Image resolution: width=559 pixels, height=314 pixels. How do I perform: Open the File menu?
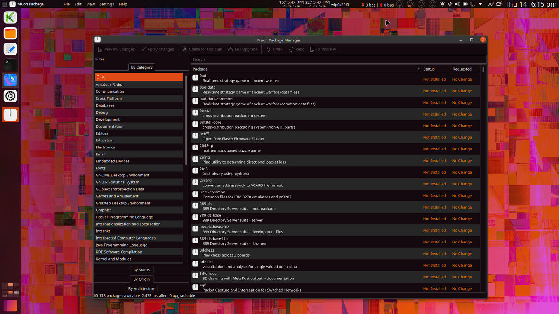[x=67, y=4]
